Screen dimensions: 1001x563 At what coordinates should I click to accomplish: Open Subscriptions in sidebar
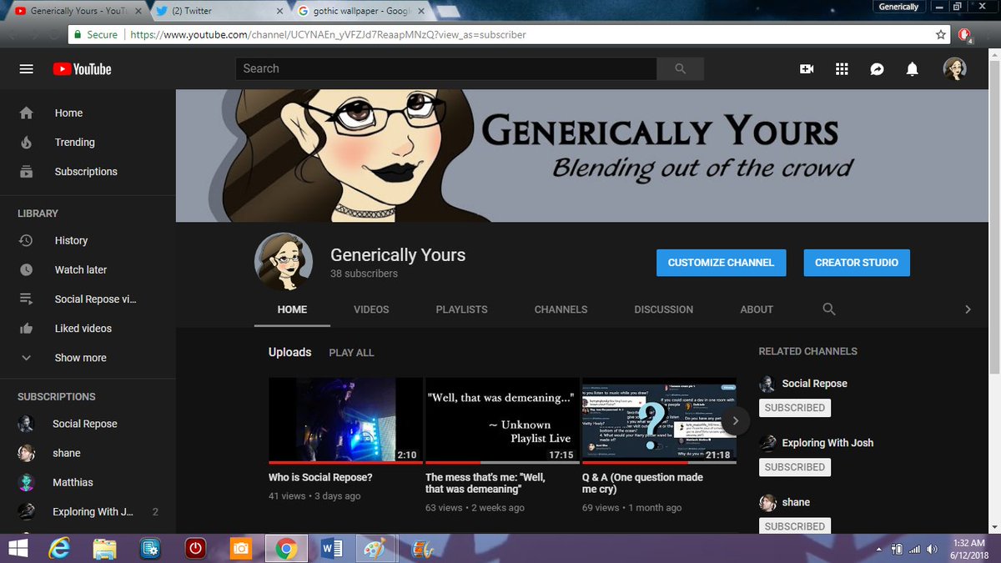coord(88,171)
